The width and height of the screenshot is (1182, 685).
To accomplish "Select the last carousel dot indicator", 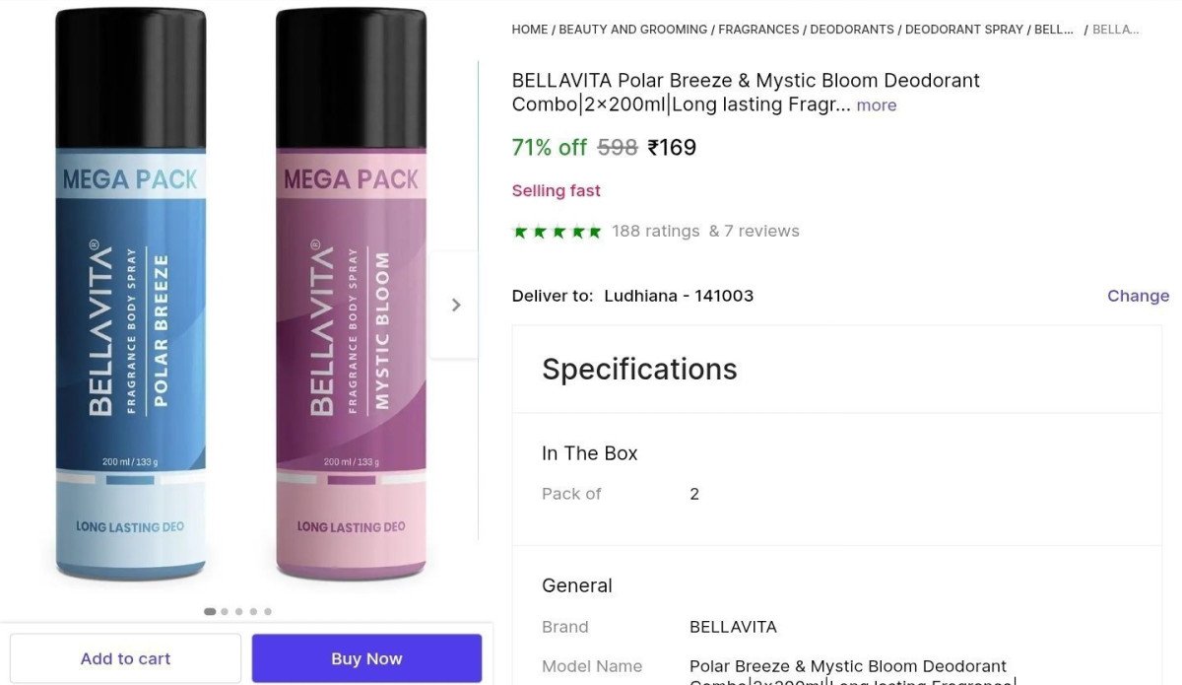I will point(267,611).
